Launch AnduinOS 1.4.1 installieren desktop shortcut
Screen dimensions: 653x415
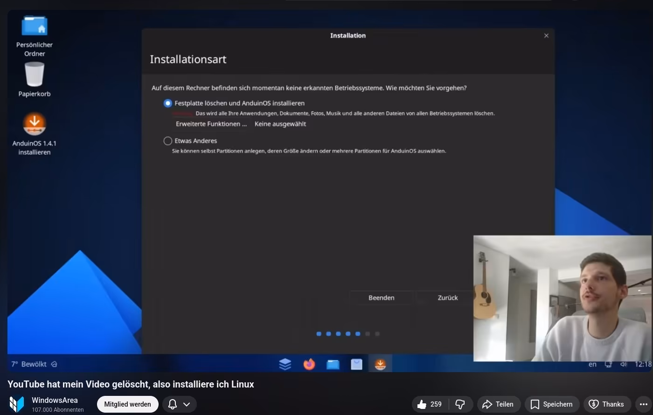point(35,124)
